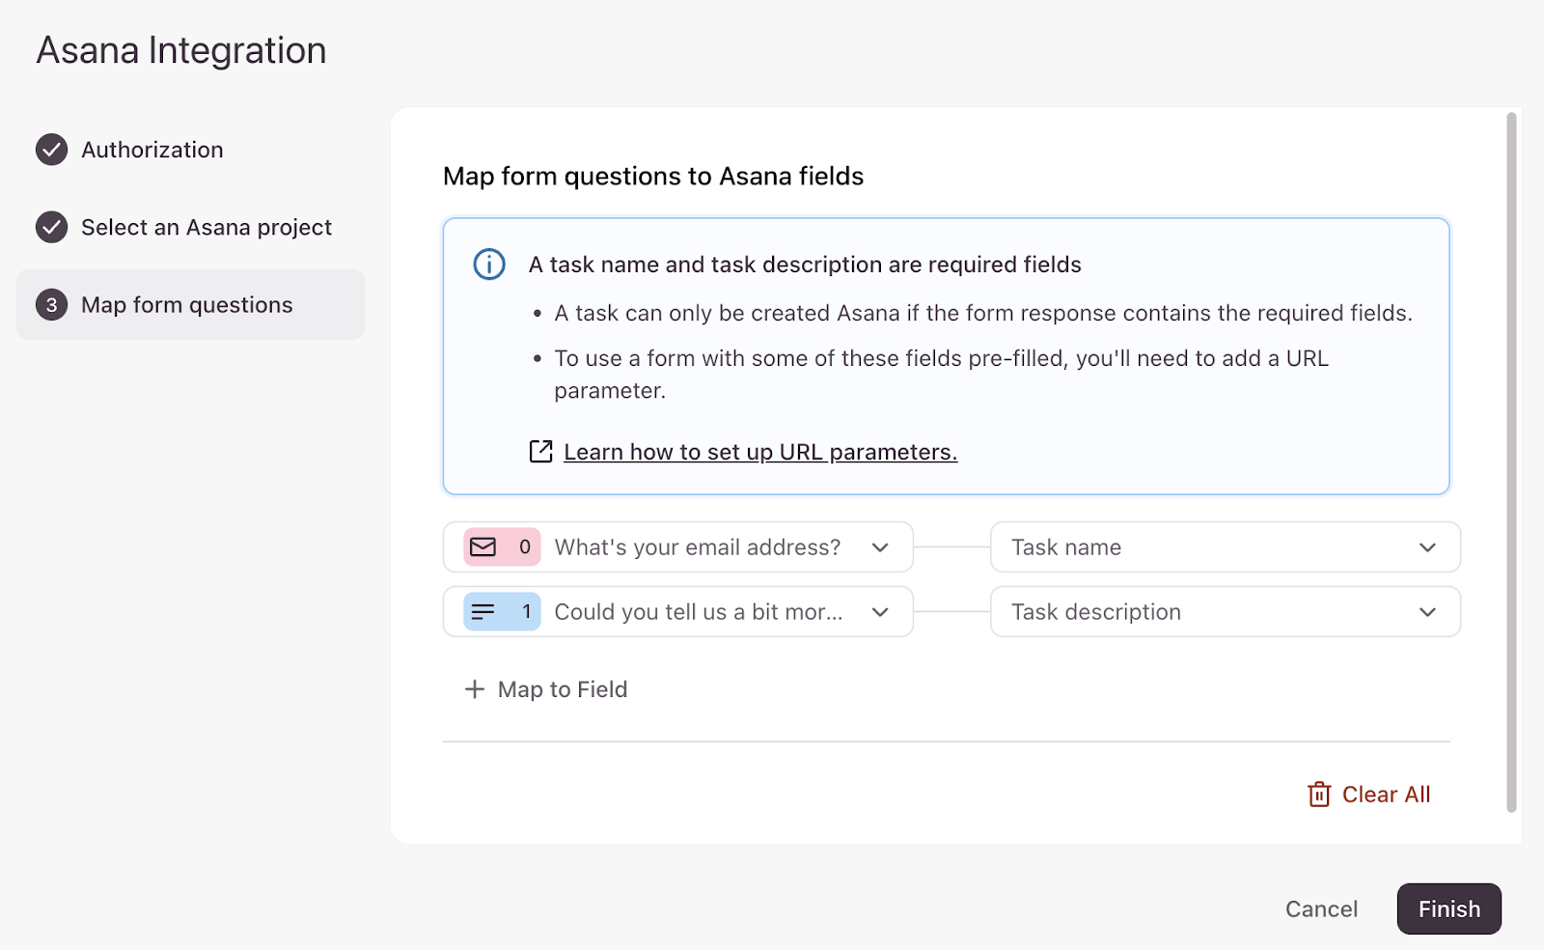Expand the 'Could you tell us' question dropdown
The width and height of the screenshot is (1544, 950).
(x=879, y=612)
